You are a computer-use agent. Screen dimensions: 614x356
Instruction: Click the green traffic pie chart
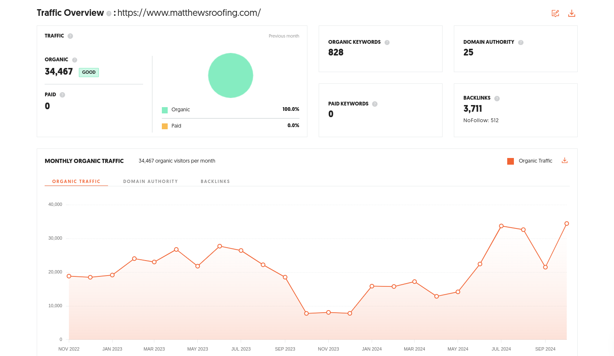pos(231,75)
